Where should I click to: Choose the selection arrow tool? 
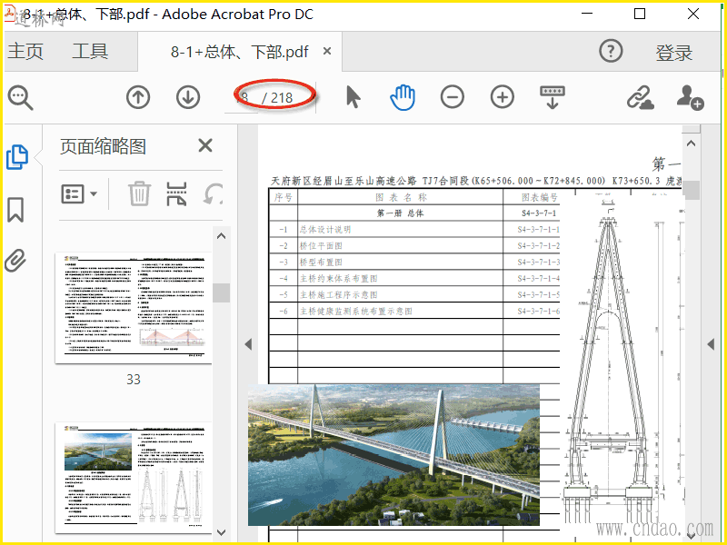coord(354,97)
